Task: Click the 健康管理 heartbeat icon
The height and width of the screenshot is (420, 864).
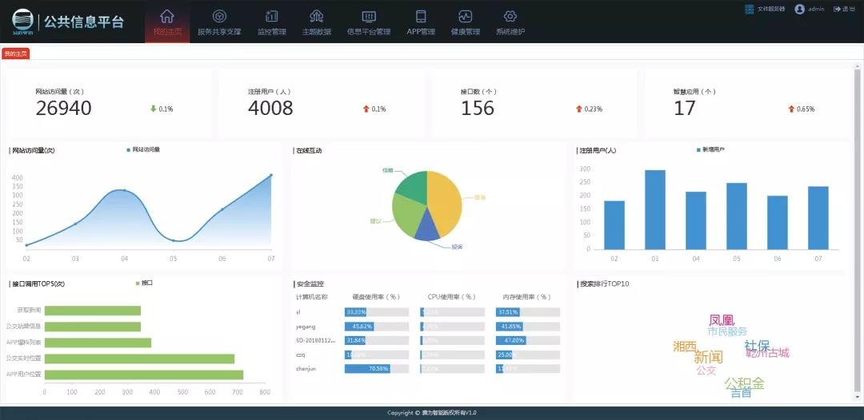Action: (466, 17)
